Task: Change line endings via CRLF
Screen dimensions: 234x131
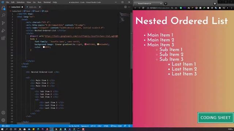Action: [x=99, y=126]
